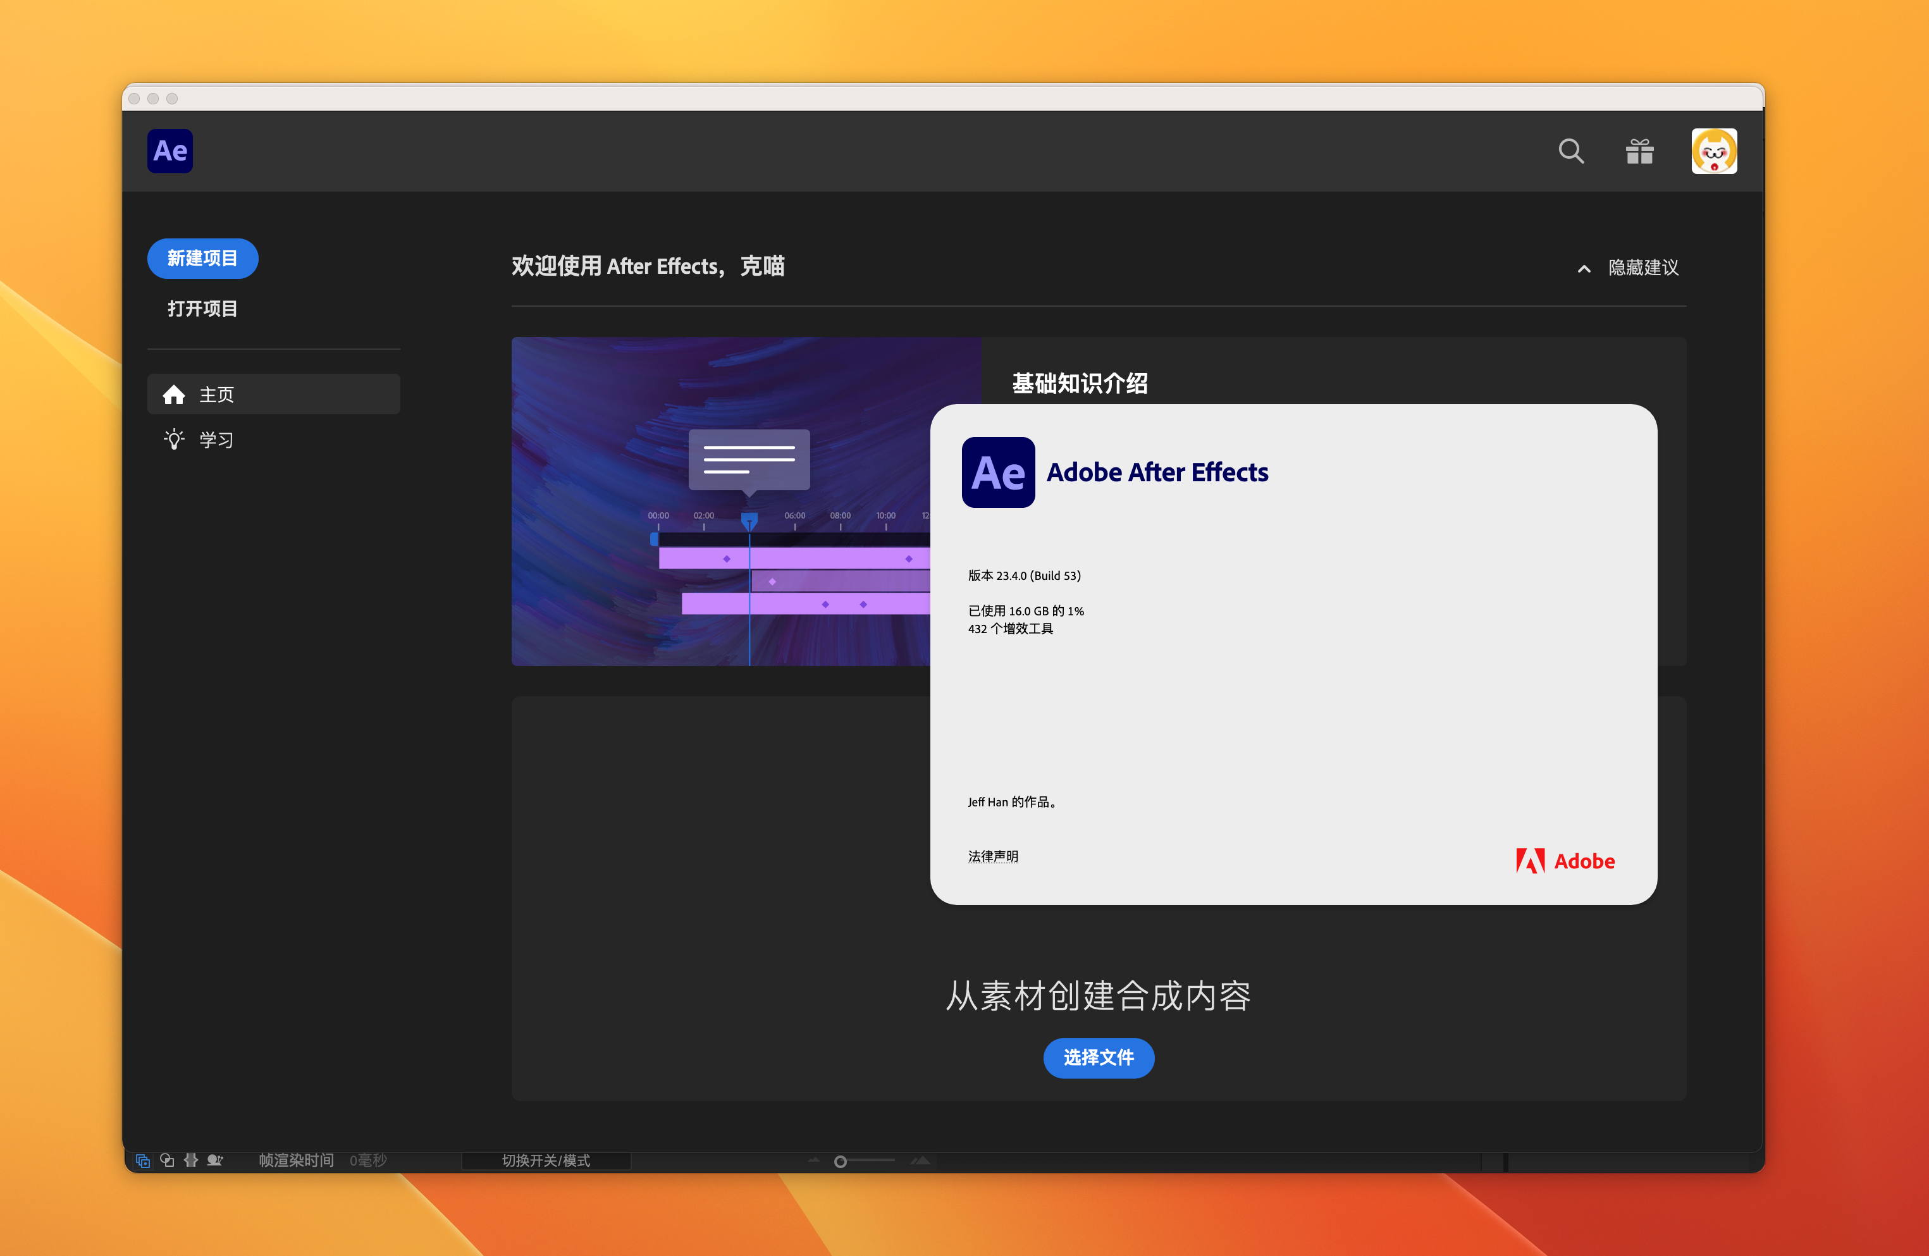Click the welcome heading 欢迎使用 After Effects
This screenshot has width=1929, height=1256.
click(648, 267)
